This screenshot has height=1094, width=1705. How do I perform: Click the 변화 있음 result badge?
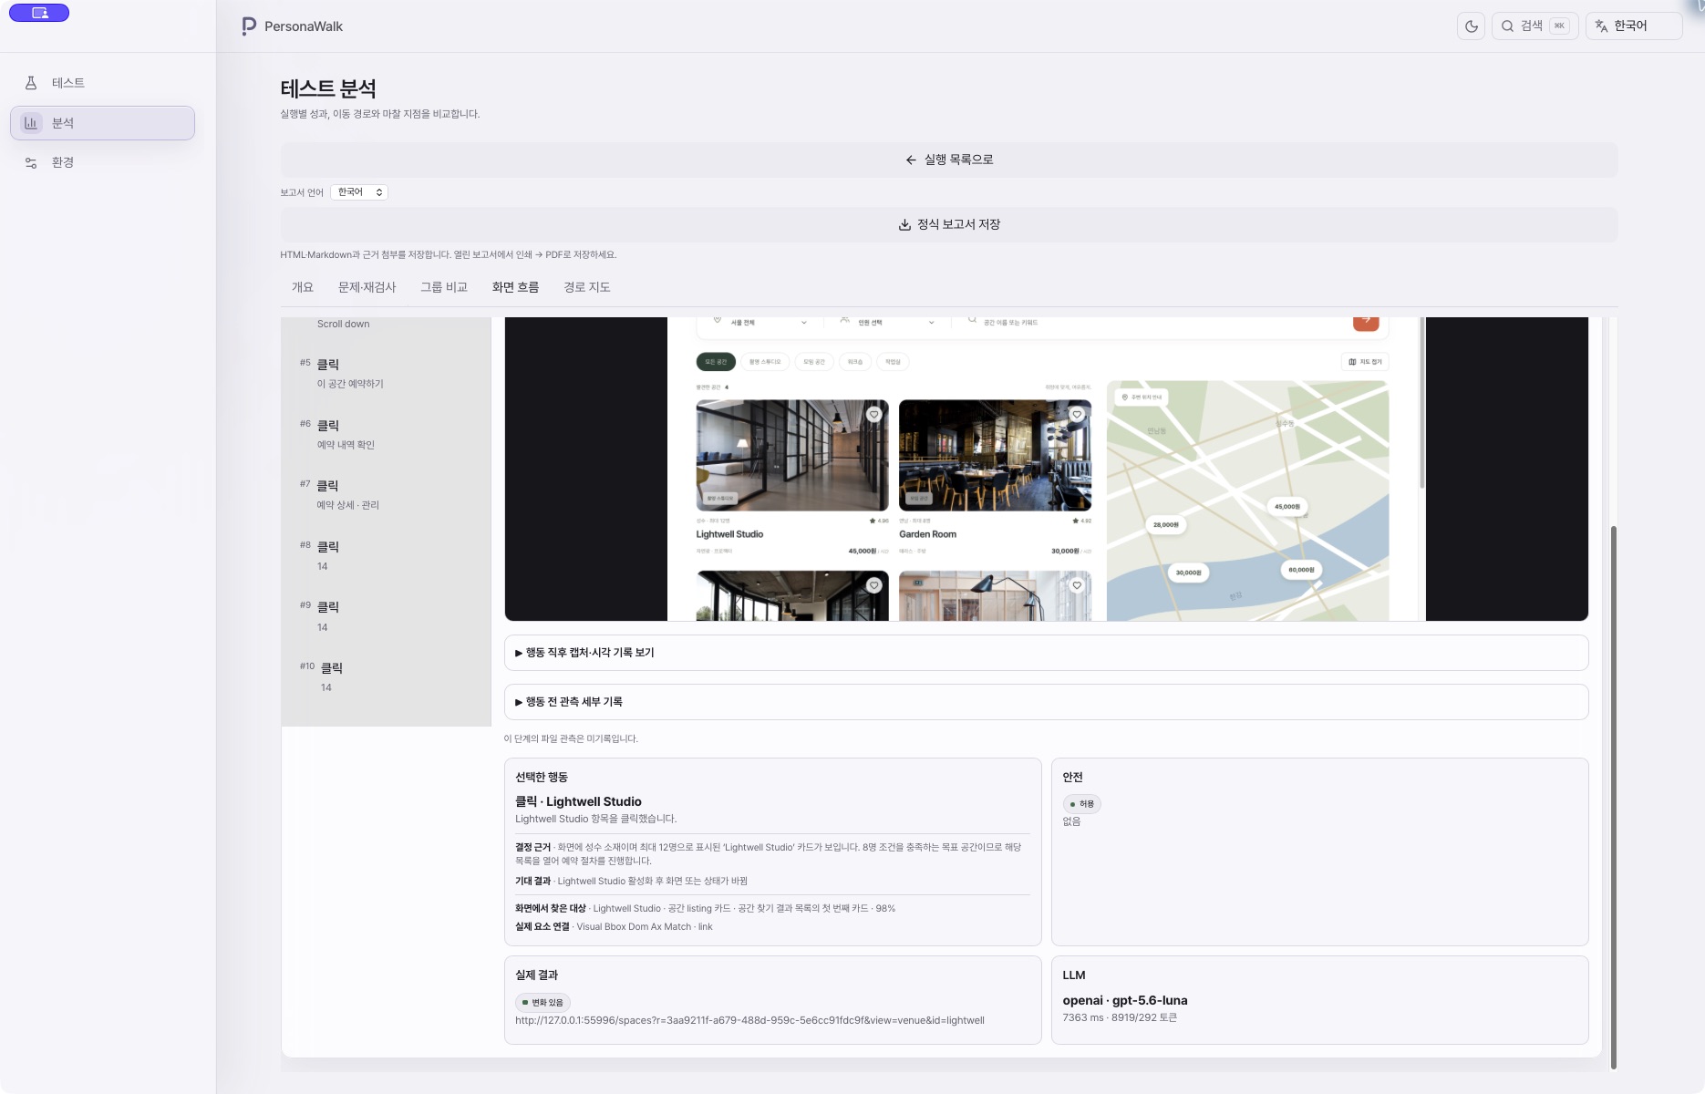pos(542,1002)
